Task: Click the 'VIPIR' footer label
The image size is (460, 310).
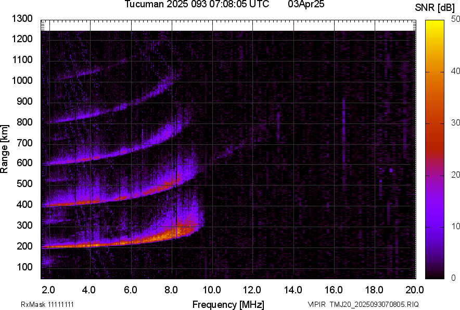Action: tap(316, 304)
